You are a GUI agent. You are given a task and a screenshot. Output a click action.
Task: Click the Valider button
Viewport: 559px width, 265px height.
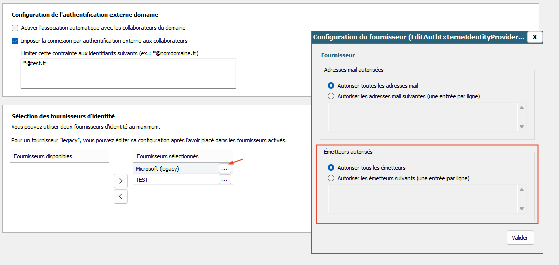coord(520,238)
